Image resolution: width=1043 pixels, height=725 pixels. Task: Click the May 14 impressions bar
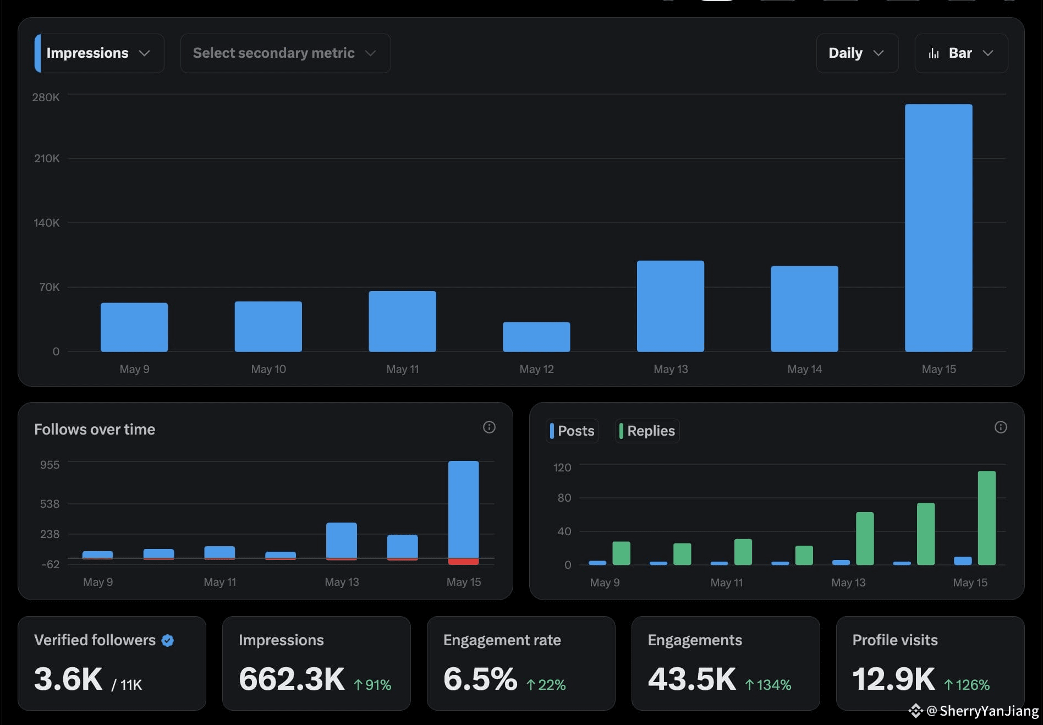[x=804, y=309]
